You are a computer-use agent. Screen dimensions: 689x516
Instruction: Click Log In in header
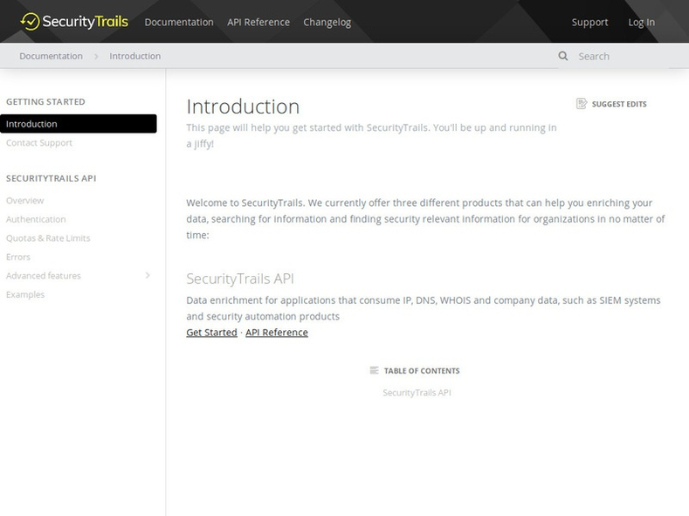[x=641, y=23]
